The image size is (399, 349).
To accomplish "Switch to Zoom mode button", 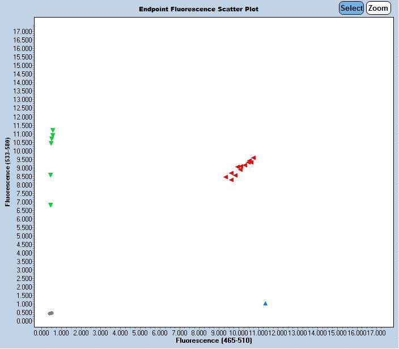I will coord(378,8).
